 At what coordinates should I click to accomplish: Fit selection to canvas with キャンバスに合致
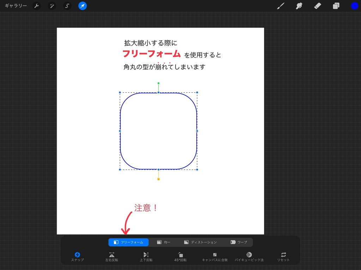[x=215, y=256]
